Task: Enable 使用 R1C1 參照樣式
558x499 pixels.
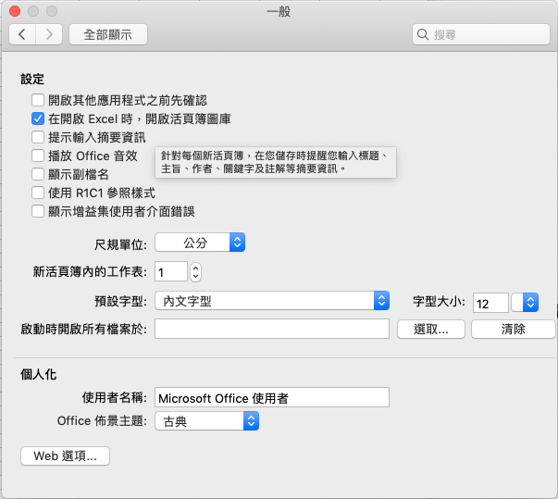Action: pos(38,193)
